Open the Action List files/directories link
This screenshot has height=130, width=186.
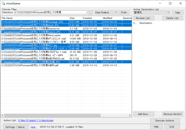point(36,120)
